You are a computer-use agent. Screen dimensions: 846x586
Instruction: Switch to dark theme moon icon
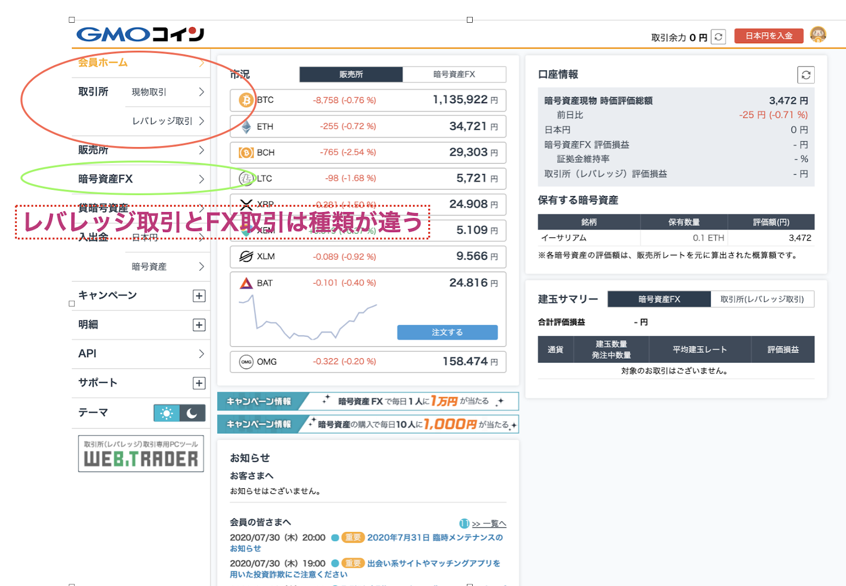click(x=192, y=413)
